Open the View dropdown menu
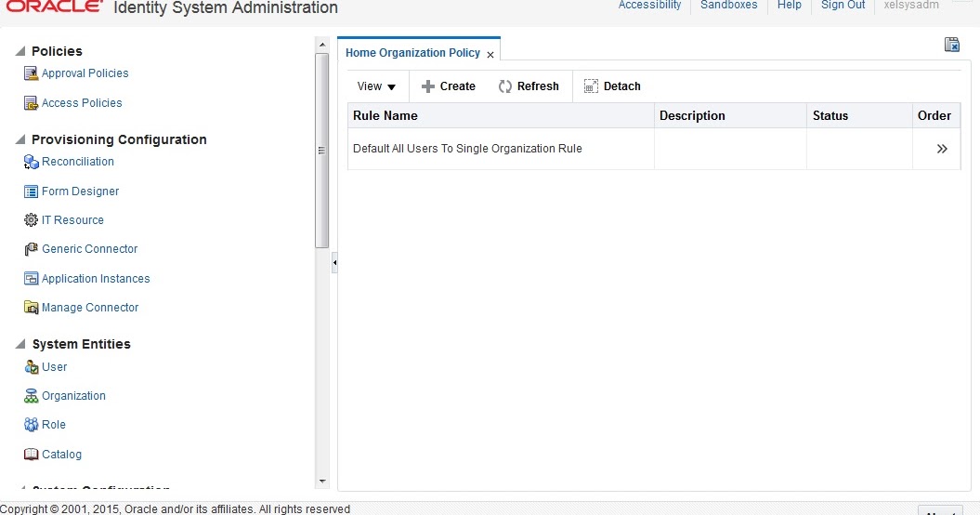Image resolution: width=980 pixels, height=515 pixels. click(376, 86)
